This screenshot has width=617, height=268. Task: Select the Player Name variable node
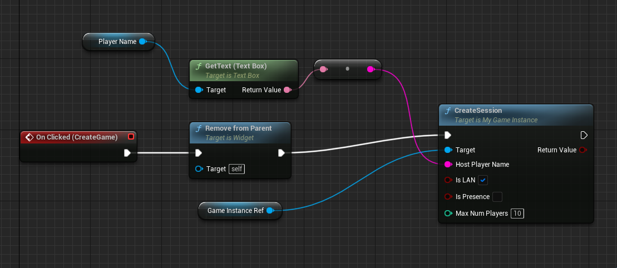(119, 42)
